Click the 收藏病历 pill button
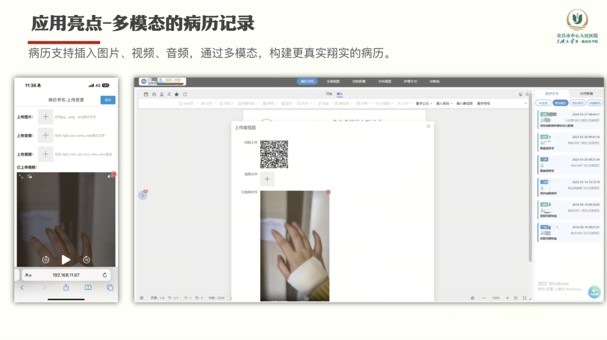The width and height of the screenshot is (607, 340). point(595,103)
